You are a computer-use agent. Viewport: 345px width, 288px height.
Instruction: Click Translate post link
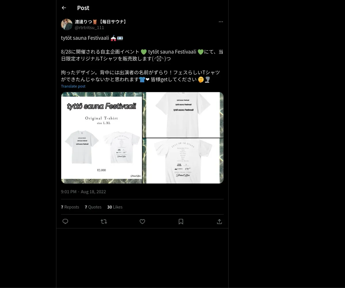pos(73,86)
